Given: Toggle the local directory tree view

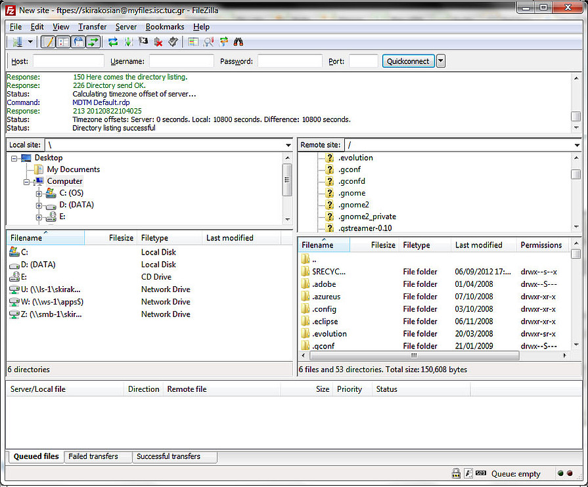Looking at the screenshot, I should point(63,42).
